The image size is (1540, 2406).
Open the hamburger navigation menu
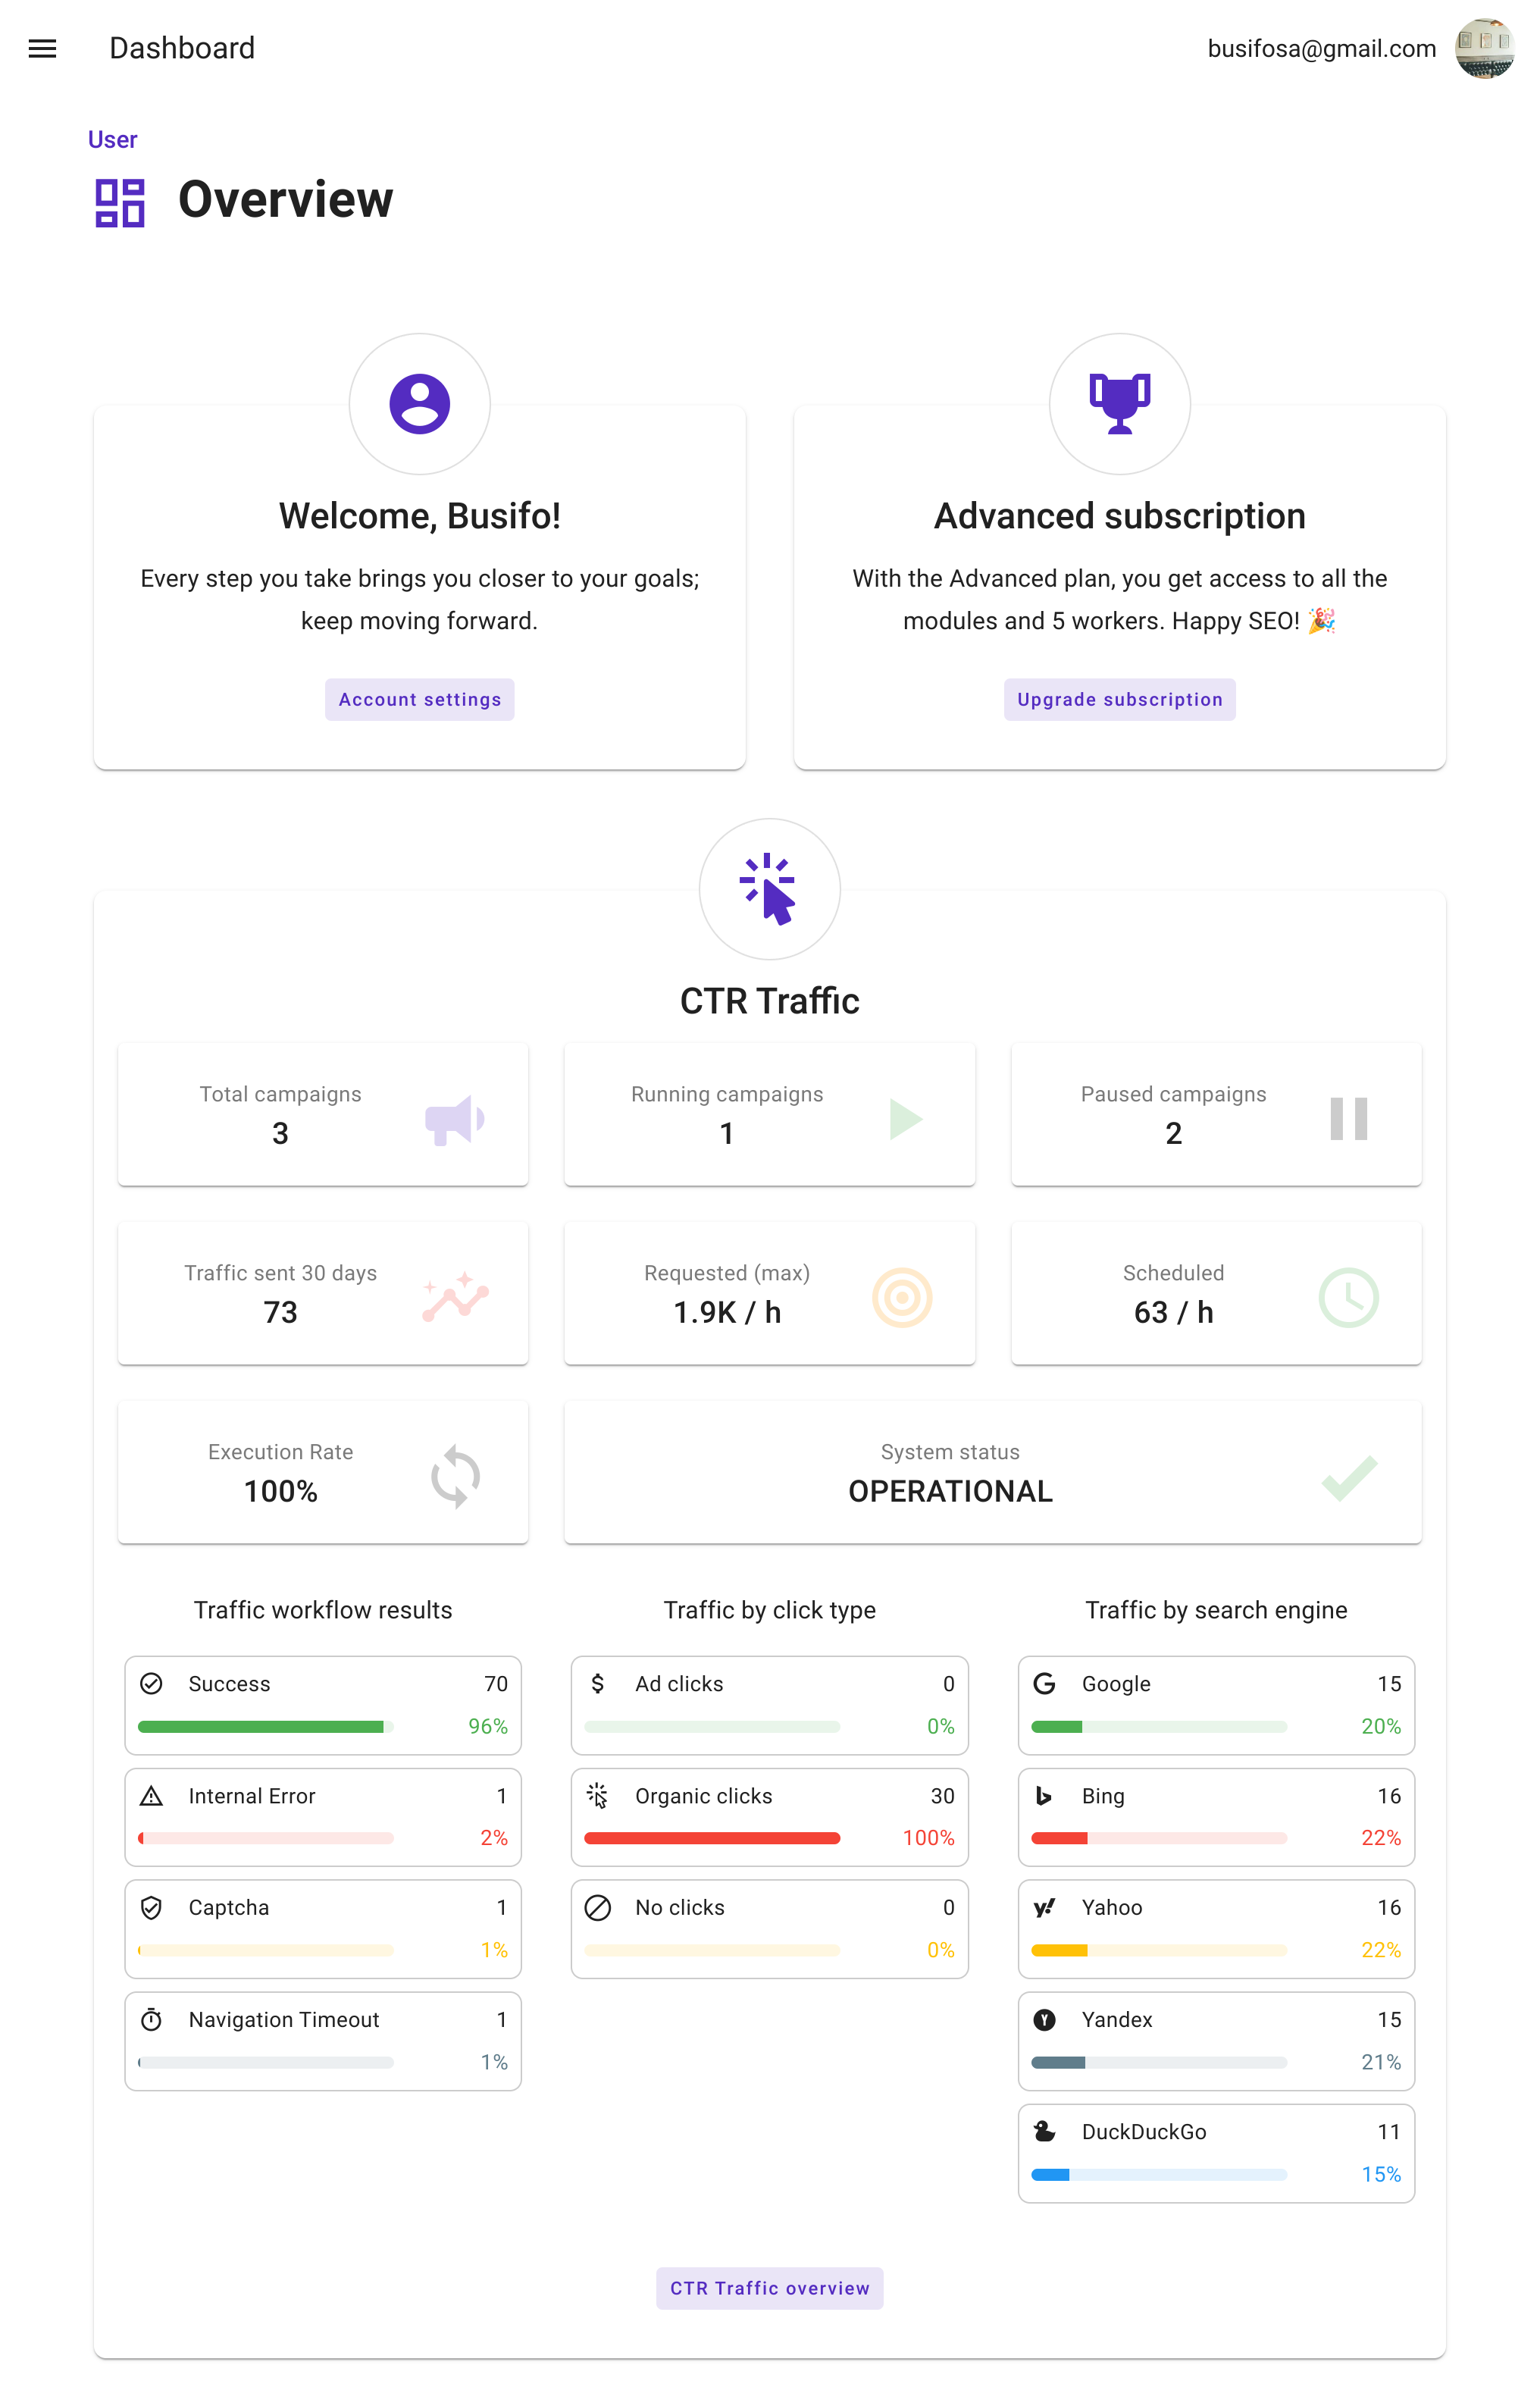click(42, 48)
